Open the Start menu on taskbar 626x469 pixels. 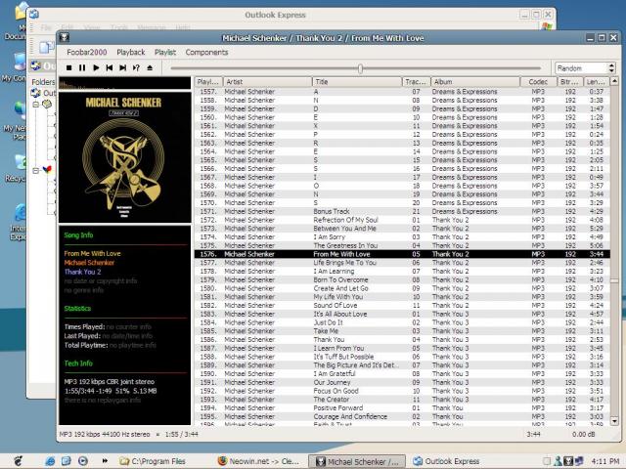tap(19, 461)
